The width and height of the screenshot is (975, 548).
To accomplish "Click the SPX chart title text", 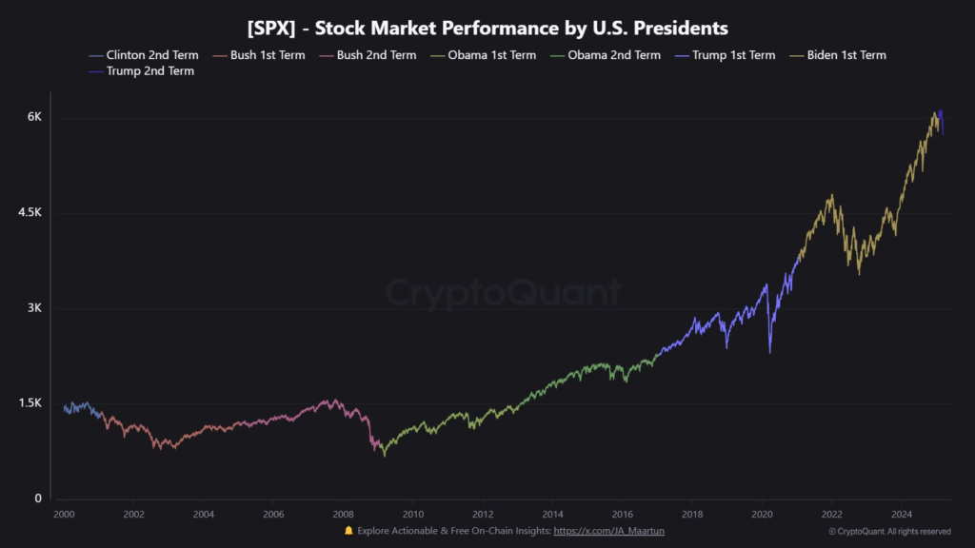I will (487, 27).
